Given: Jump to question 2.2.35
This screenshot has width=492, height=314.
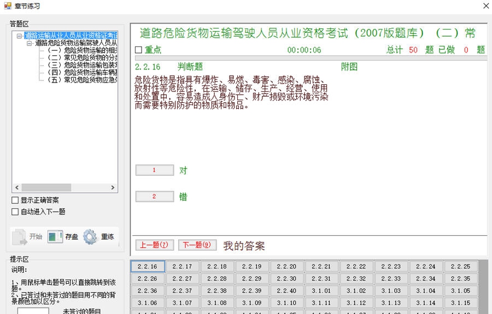Looking at the screenshot, I should (461, 278).
